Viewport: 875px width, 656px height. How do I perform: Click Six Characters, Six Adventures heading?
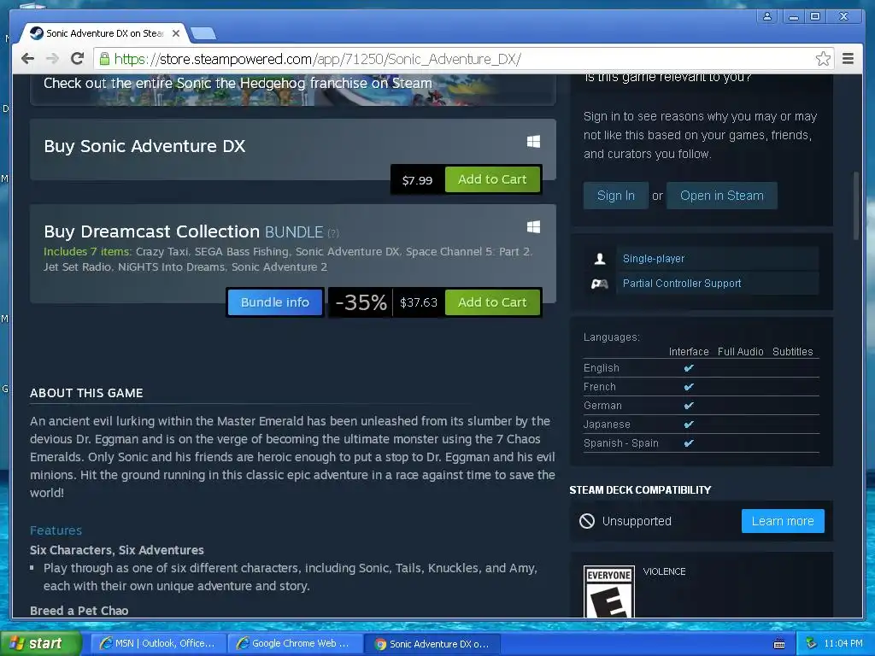tap(116, 550)
